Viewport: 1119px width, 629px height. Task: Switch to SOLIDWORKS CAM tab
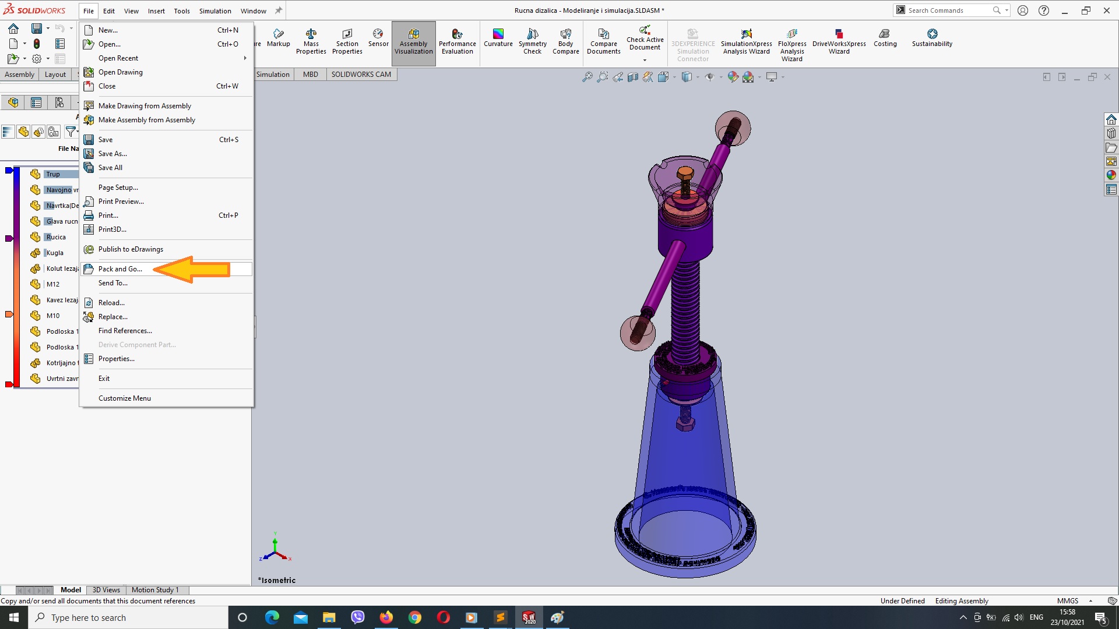pyautogui.click(x=361, y=75)
